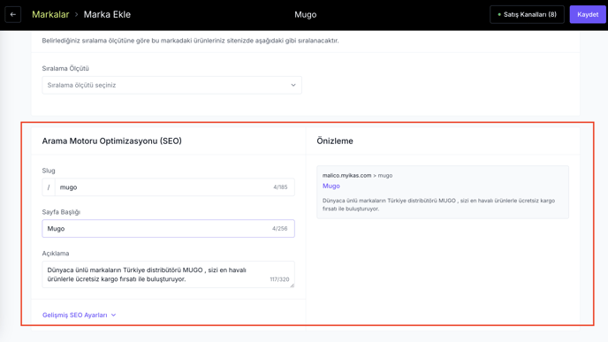Click the preview description text

pyautogui.click(x=438, y=205)
